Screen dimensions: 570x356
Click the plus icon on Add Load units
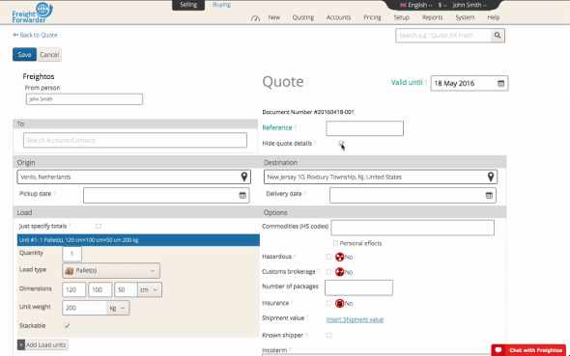[21, 344]
